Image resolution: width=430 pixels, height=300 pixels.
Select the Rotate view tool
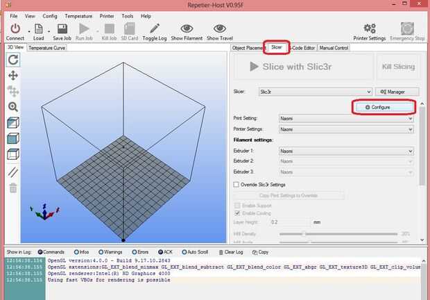coord(13,60)
